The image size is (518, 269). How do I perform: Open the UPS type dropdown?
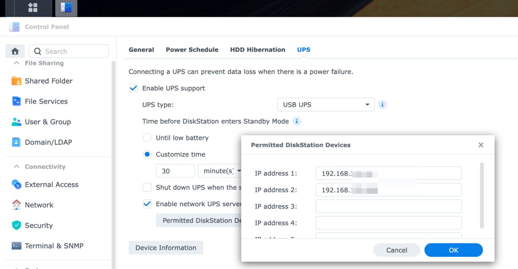coord(325,104)
